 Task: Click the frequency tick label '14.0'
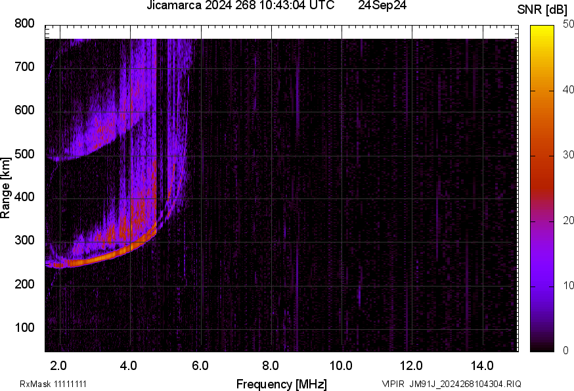tap(482, 366)
